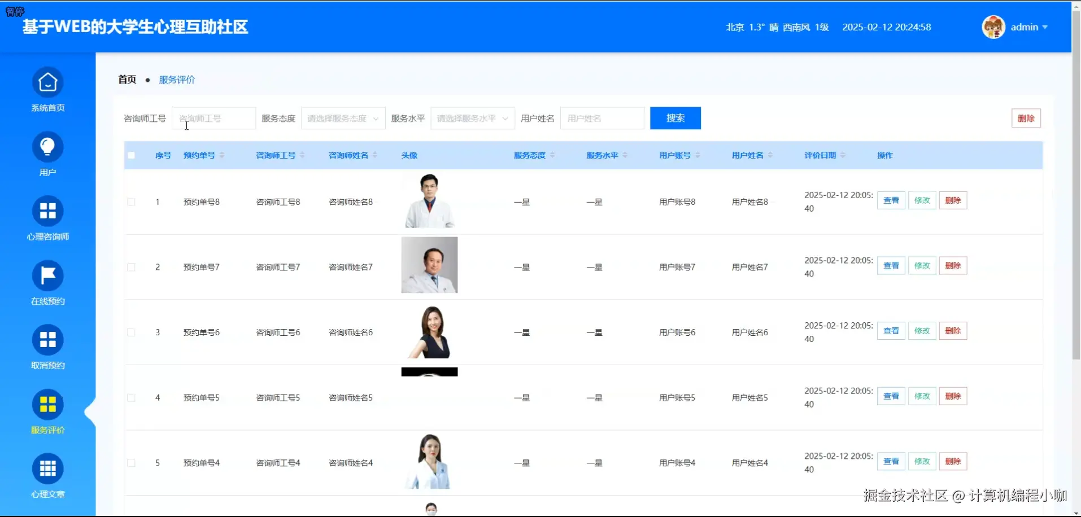Toggle the select-all checkbox in table header

132,155
